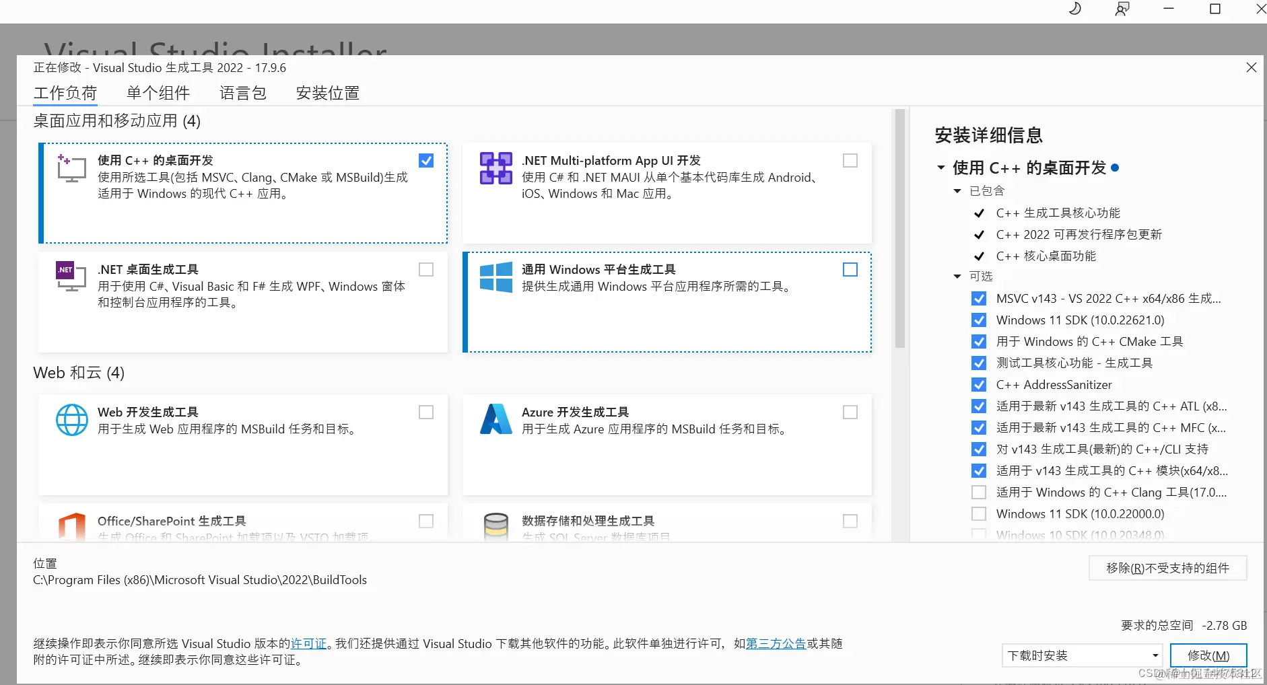Switch to the 工作负荷 tab

(x=65, y=93)
